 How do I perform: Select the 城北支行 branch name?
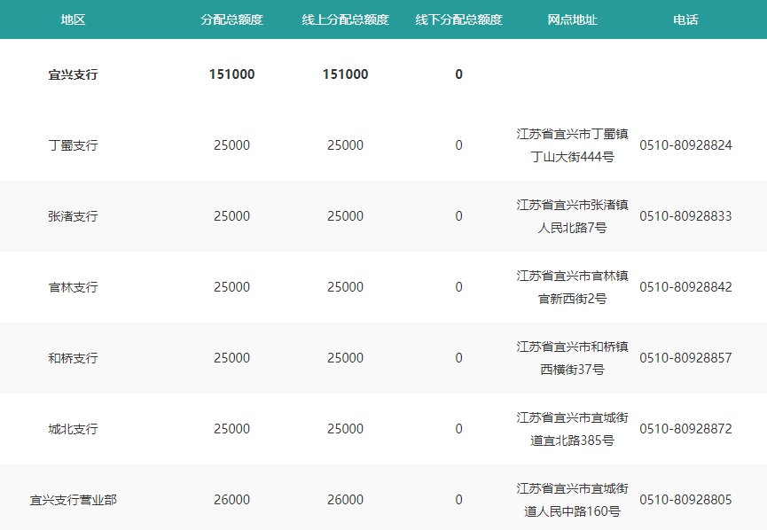73,429
